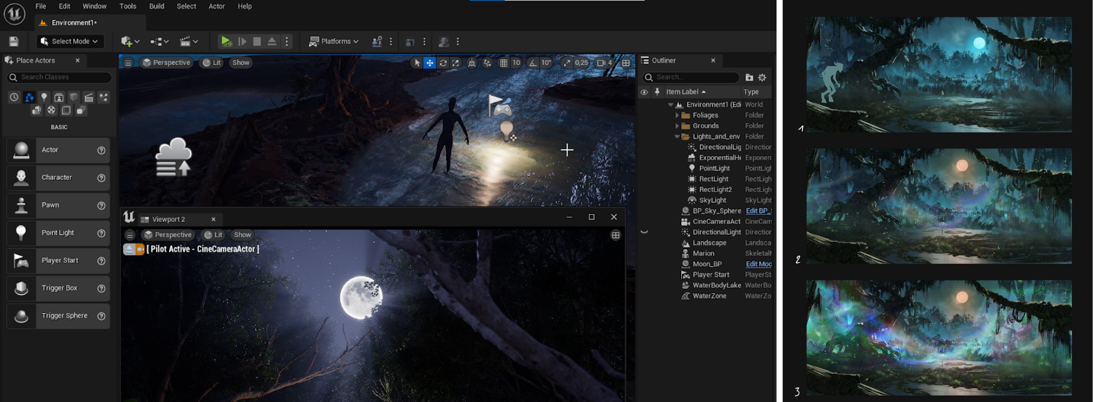This screenshot has height=402, width=1093.
Task: Toggle grid snapping in viewport toolbar
Action: [504, 63]
